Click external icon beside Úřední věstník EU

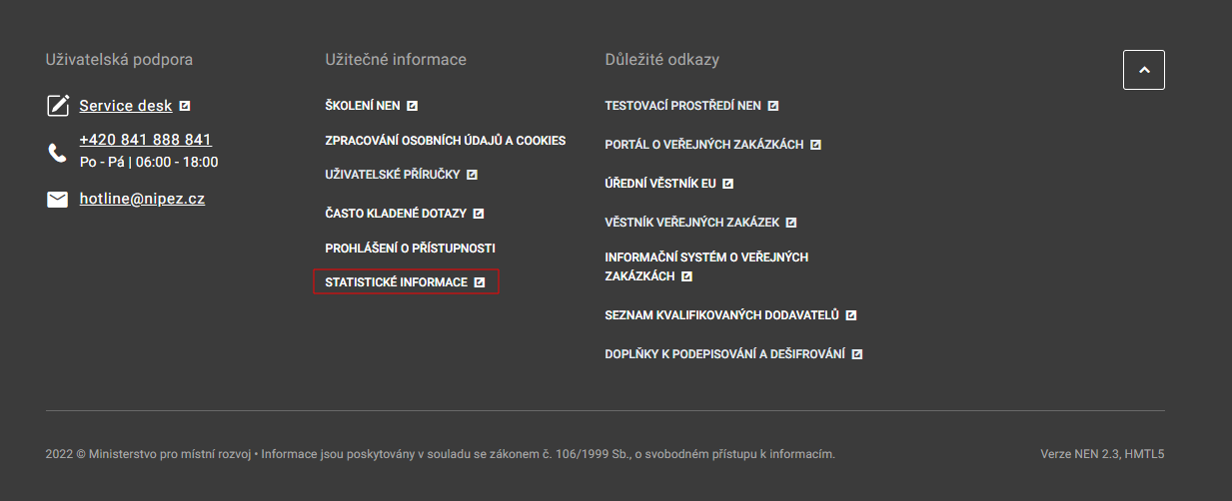pos(728,184)
